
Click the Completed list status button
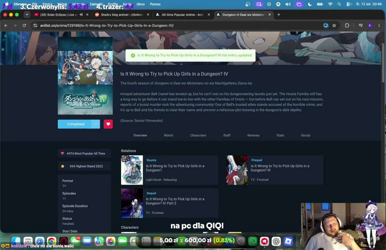tap(76, 124)
